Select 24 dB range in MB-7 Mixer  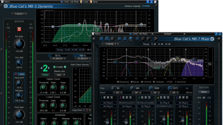point(161,44)
